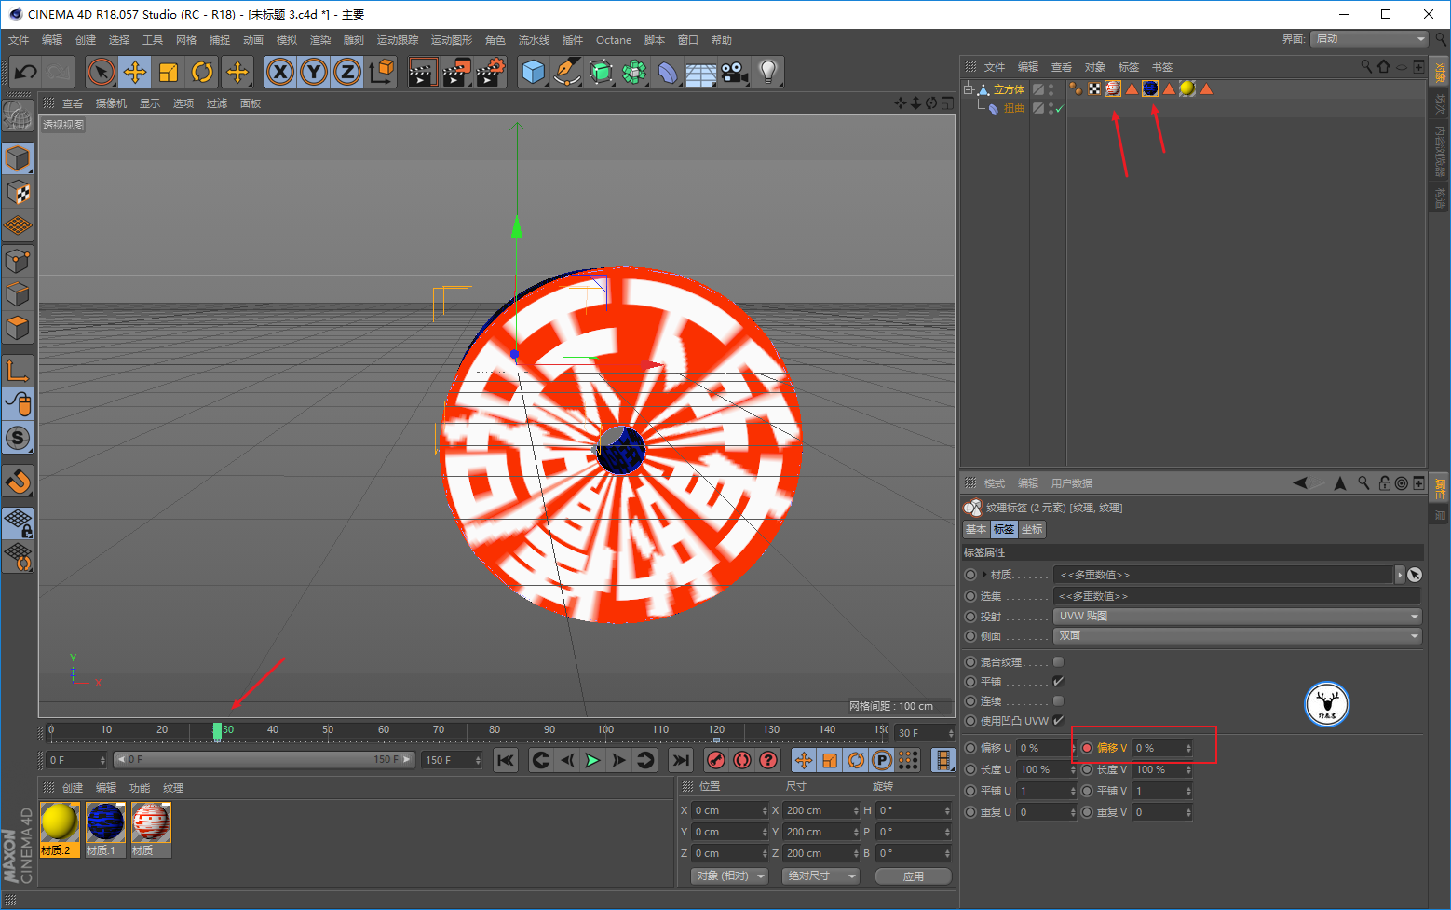Enable the Axis mode icon
Image resolution: width=1451 pixels, height=910 pixels.
coord(18,370)
